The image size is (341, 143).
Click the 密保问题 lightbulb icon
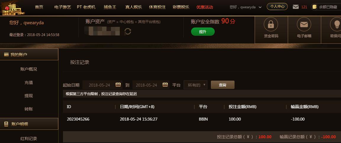click(336, 24)
